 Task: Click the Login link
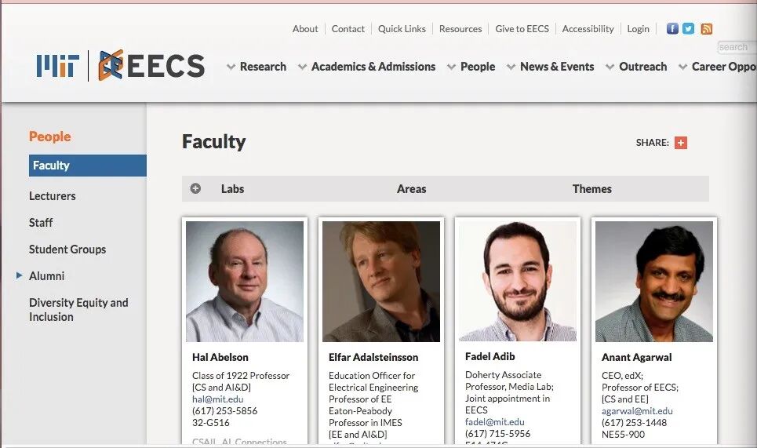coord(638,29)
